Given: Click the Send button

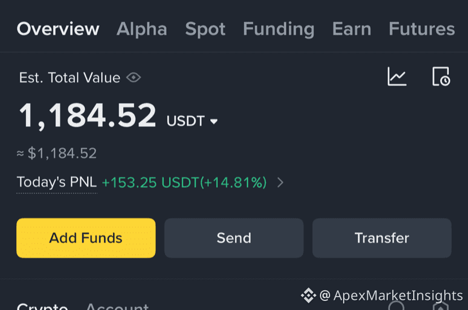Looking at the screenshot, I should [x=234, y=238].
